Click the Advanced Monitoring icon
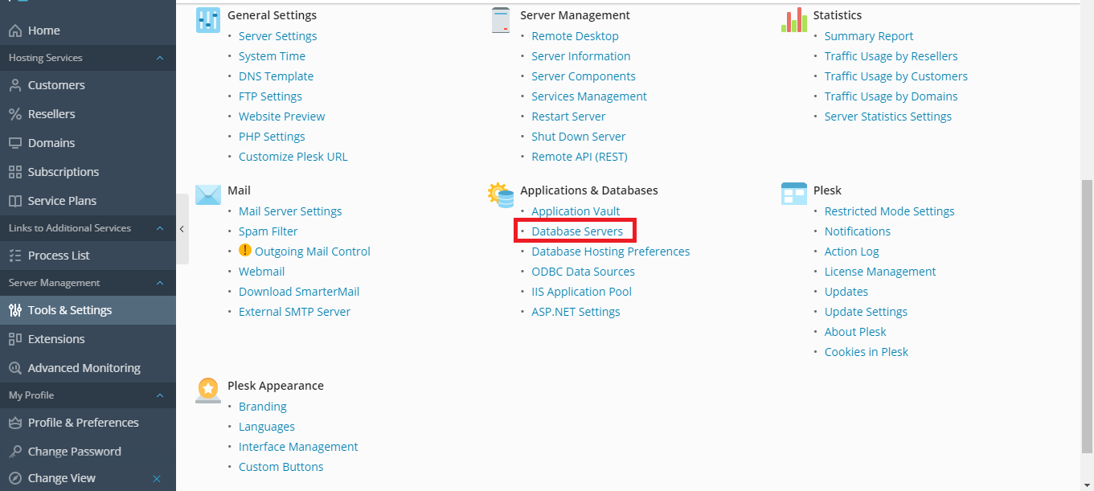 coord(14,368)
